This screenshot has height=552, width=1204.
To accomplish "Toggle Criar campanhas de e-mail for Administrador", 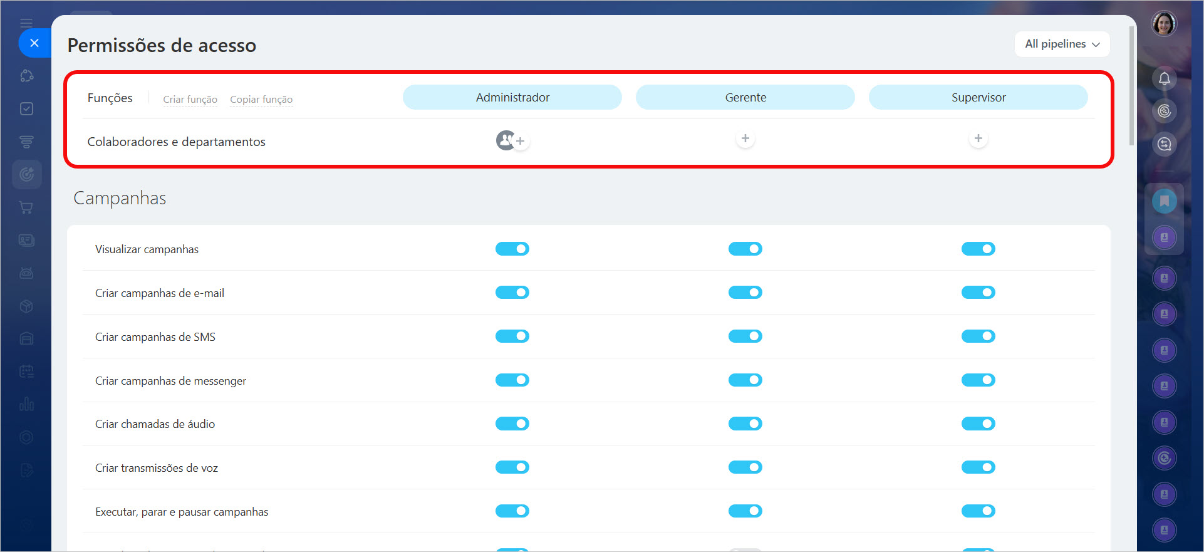I will pos(512,293).
